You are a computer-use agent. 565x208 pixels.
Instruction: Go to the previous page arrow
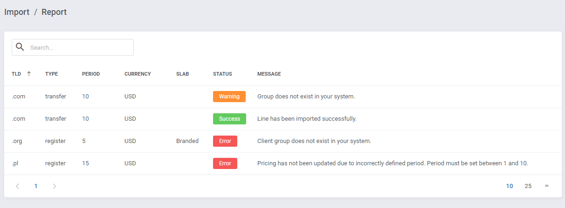(x=18, y=186)
